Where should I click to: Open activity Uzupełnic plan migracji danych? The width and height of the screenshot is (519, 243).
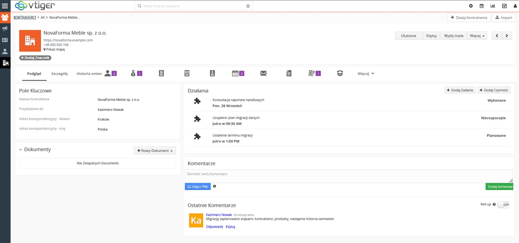[236, 118]
